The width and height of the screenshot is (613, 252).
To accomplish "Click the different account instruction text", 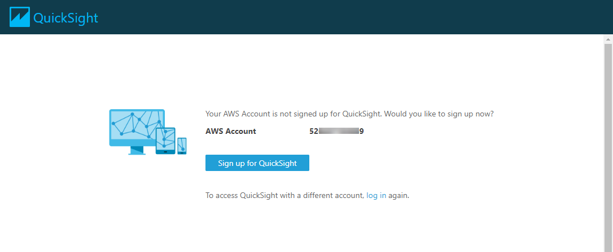I will [307, 196].
